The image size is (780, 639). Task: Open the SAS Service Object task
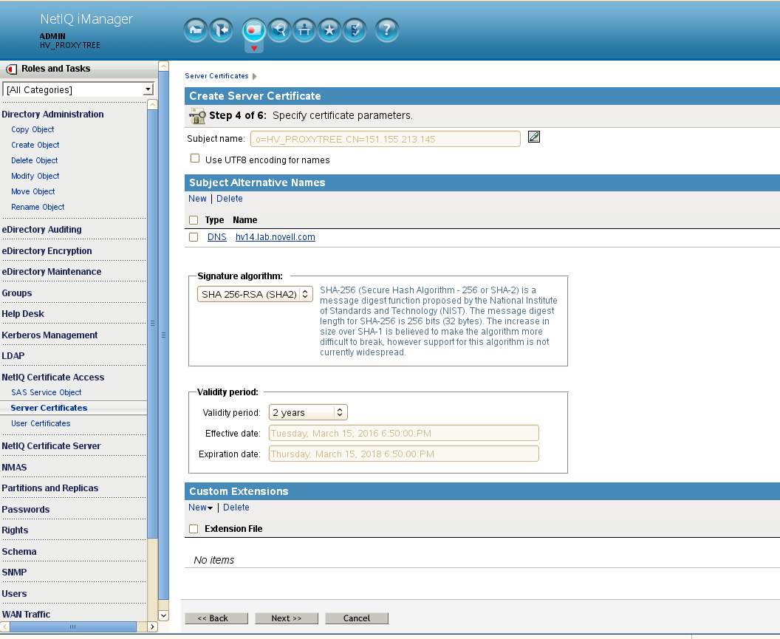[47, 392]
